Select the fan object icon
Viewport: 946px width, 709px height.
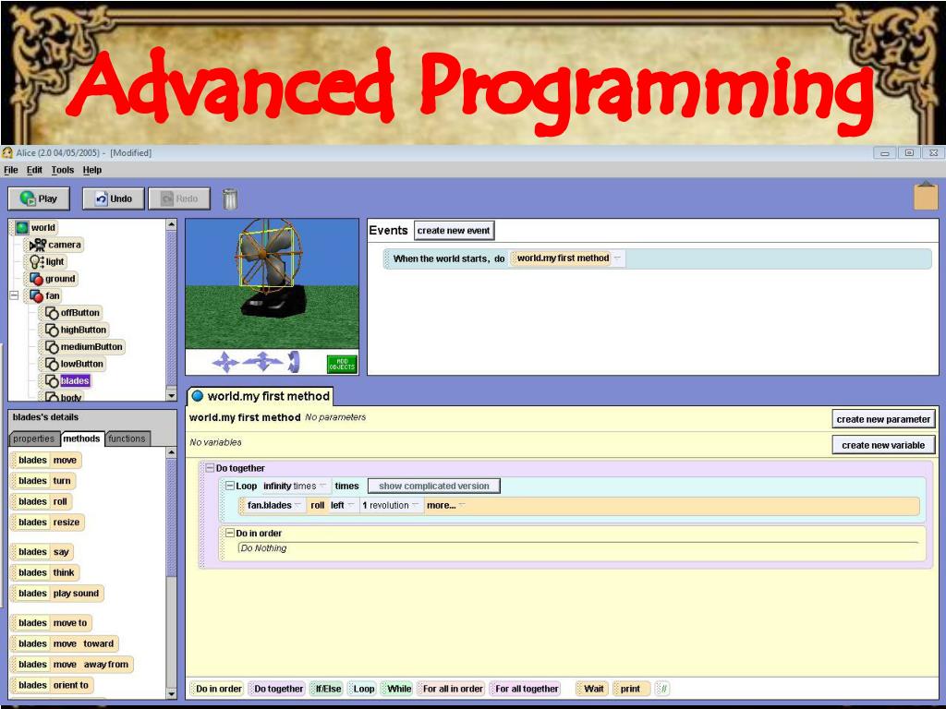[x=36, y=296]
